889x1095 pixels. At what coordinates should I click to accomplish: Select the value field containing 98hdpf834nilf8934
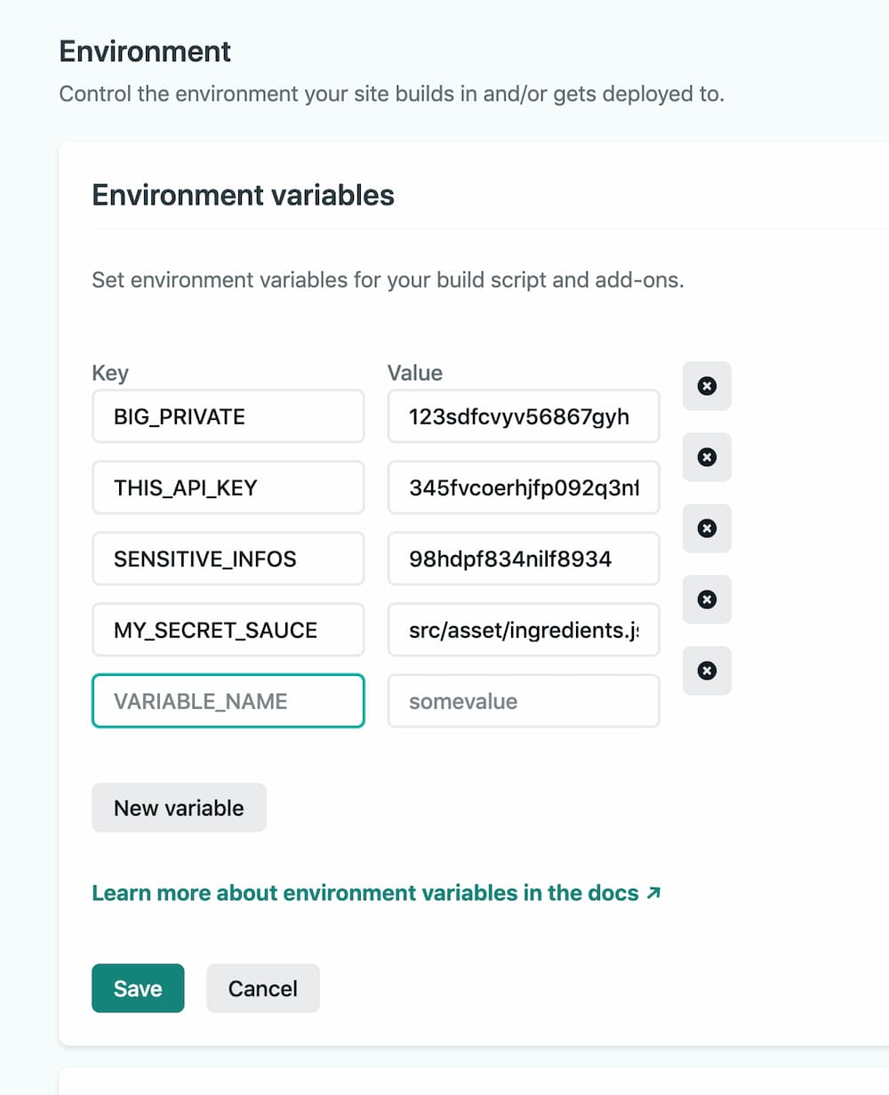(x=523, y=558)
